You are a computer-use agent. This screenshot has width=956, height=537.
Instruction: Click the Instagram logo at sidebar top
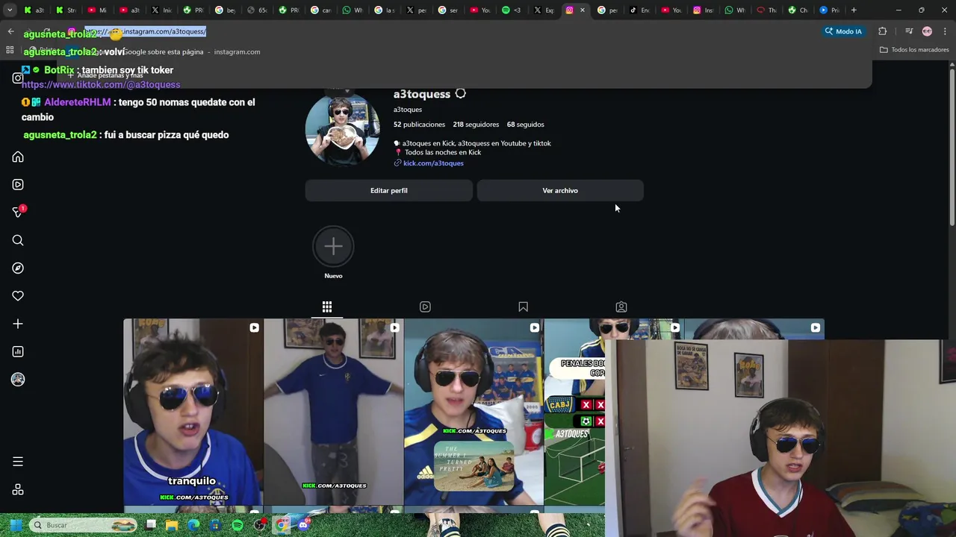point(18,78)
